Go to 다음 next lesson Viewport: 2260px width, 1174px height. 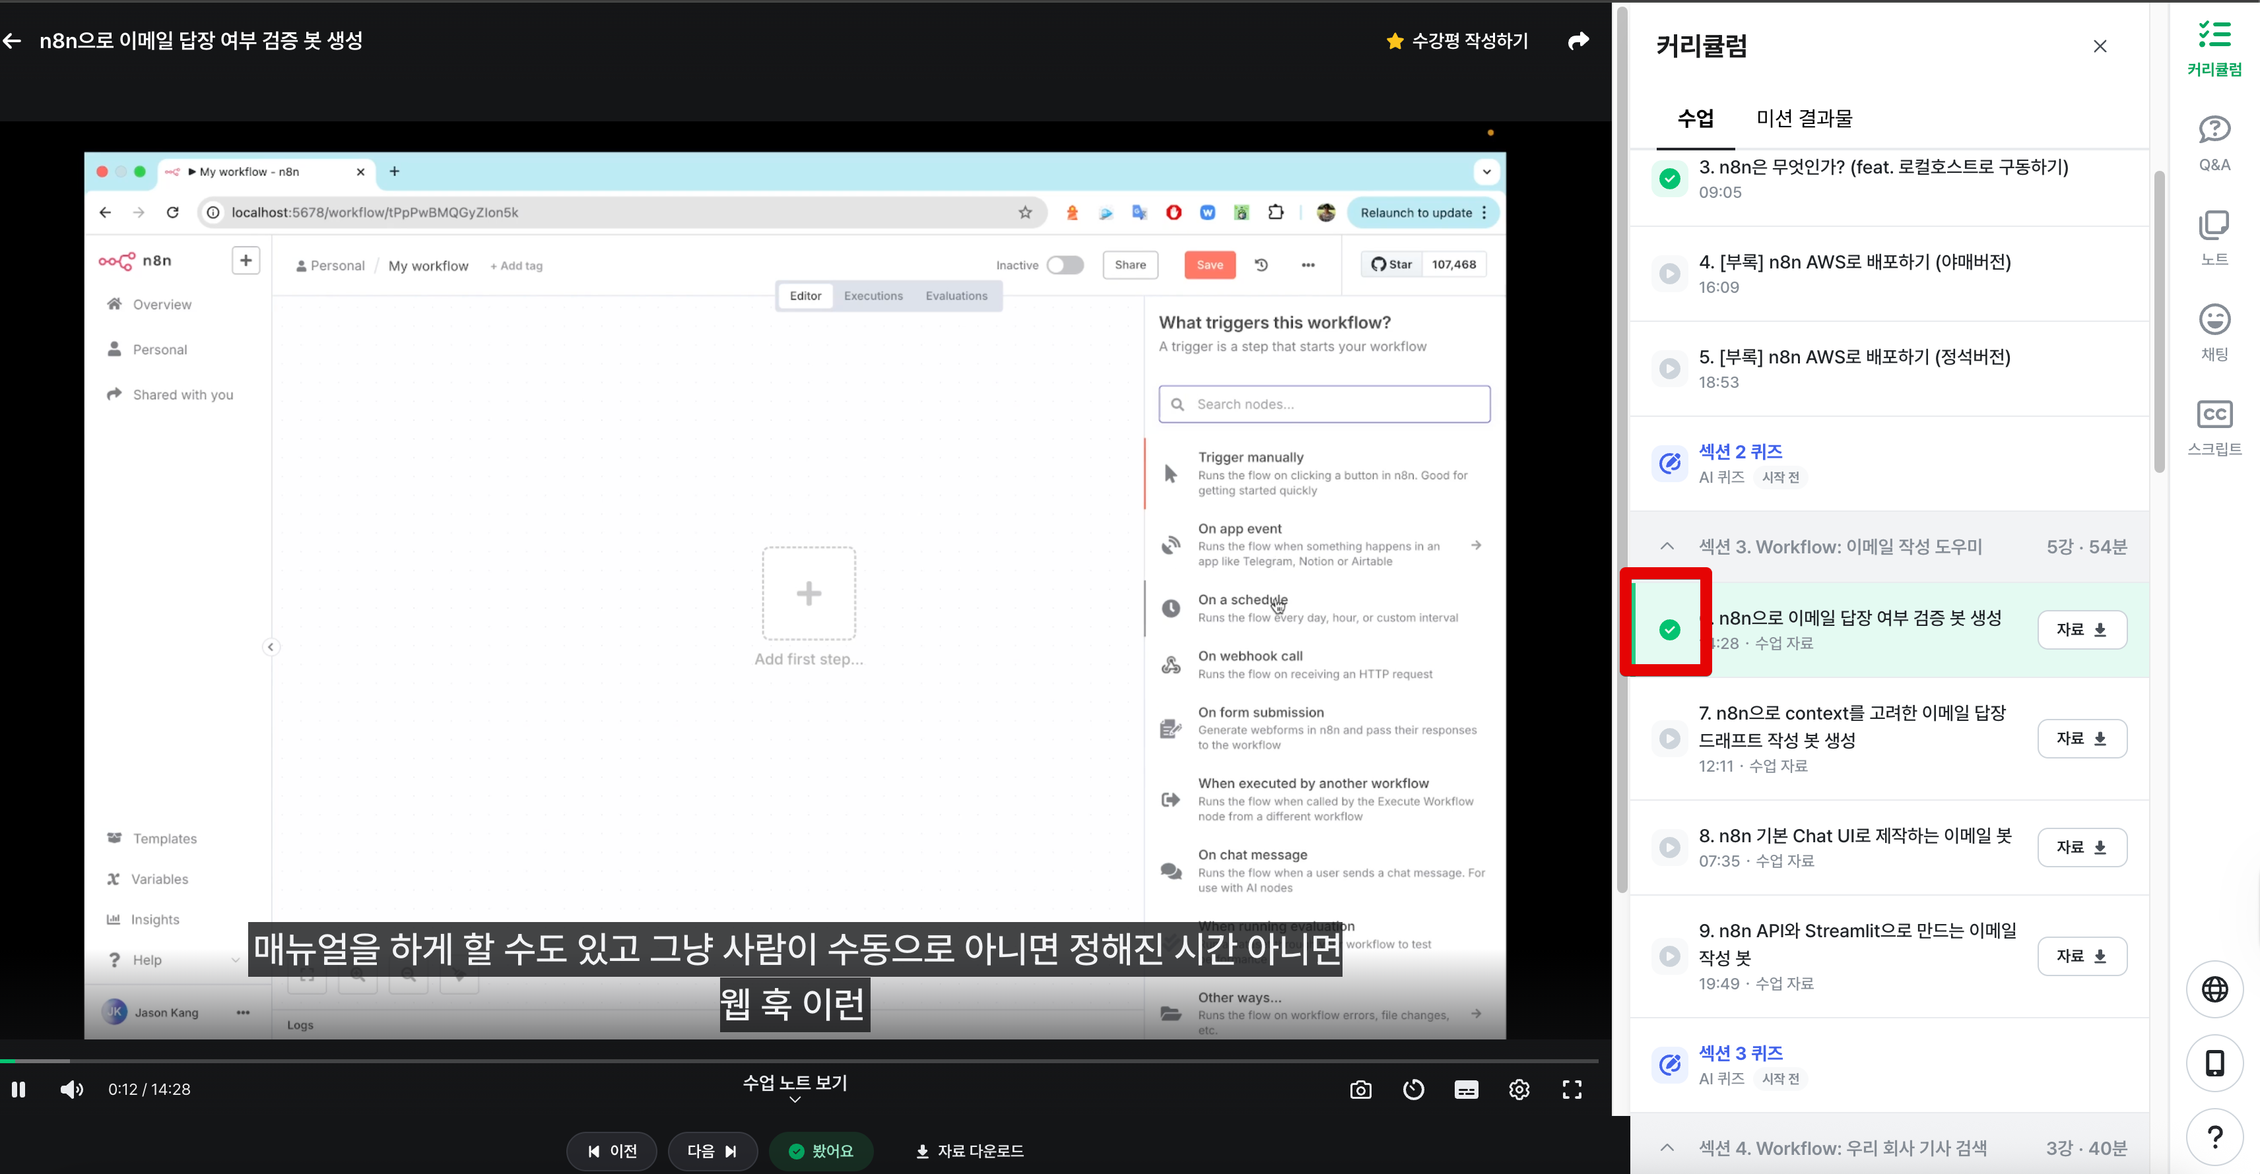(x=712, y=1150)
